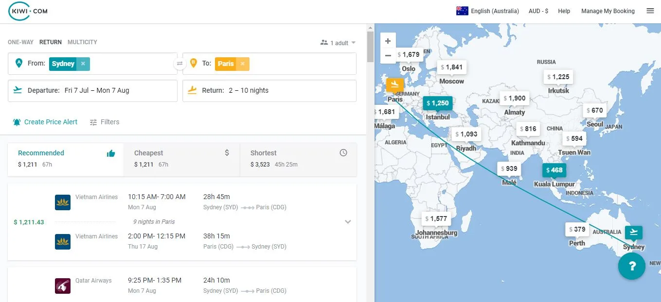Open Manage My Booking link
Screen dimensions: 661x302
click(607, 11)
